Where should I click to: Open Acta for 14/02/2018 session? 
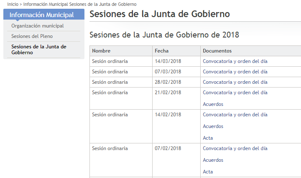coord(208,138)
